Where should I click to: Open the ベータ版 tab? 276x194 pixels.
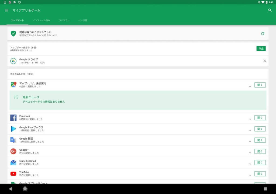click(83, 20)
